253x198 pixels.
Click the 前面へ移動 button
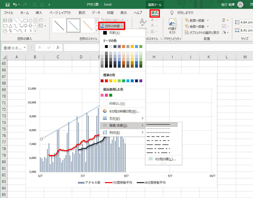(x=195, y=20)
